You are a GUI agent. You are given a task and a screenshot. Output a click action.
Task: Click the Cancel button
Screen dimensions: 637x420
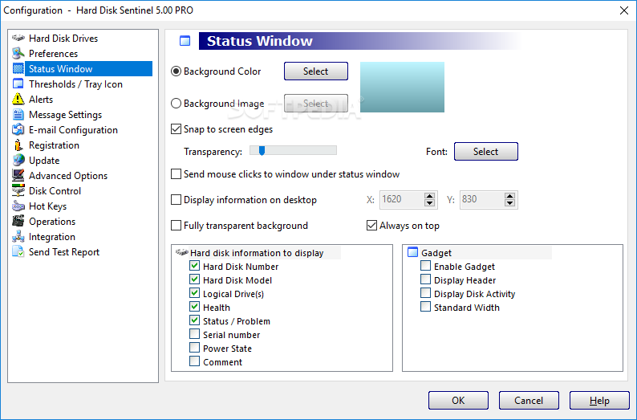[529, 401]
